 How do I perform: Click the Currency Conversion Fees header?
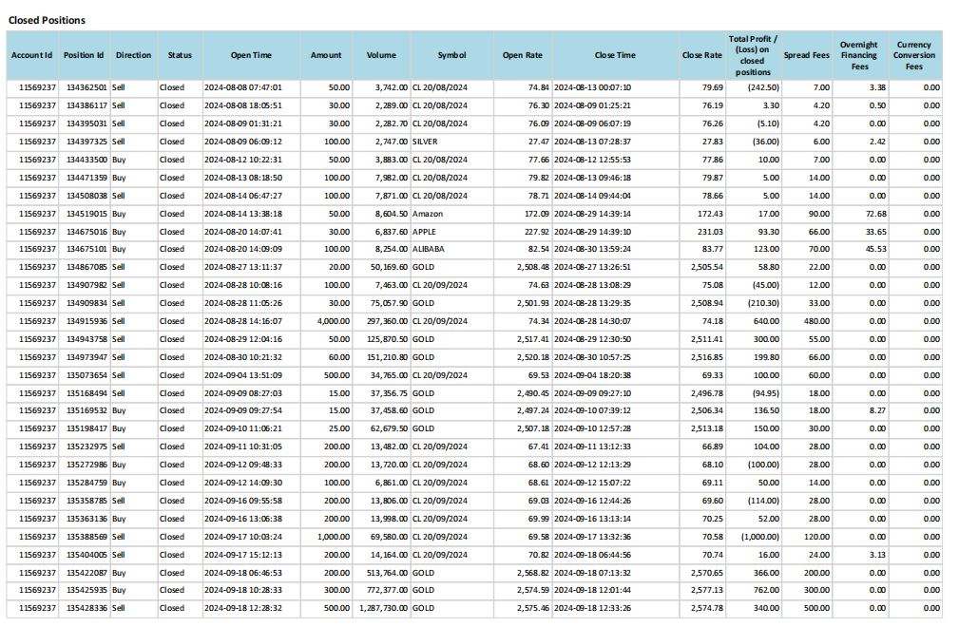(x=913, y=55)
